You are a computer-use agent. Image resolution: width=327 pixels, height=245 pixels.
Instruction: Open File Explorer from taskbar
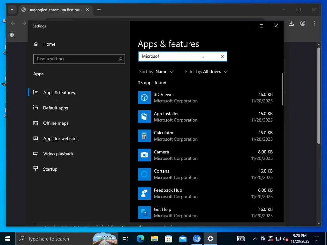154,239
